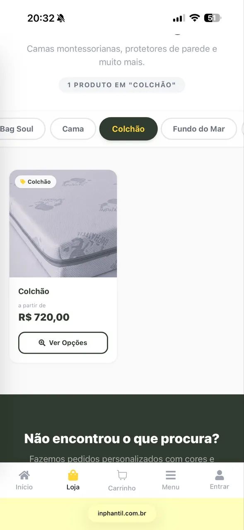Select the active Colchão category chip

pos(128,129)
